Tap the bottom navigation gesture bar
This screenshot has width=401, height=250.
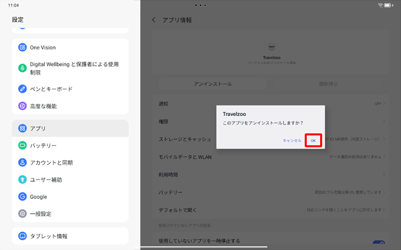200,247
